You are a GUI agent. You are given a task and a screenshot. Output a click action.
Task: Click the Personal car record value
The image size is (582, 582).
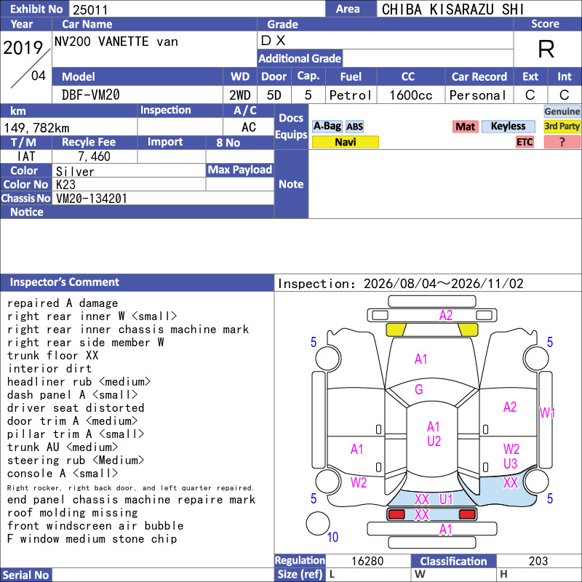(478, 95)
